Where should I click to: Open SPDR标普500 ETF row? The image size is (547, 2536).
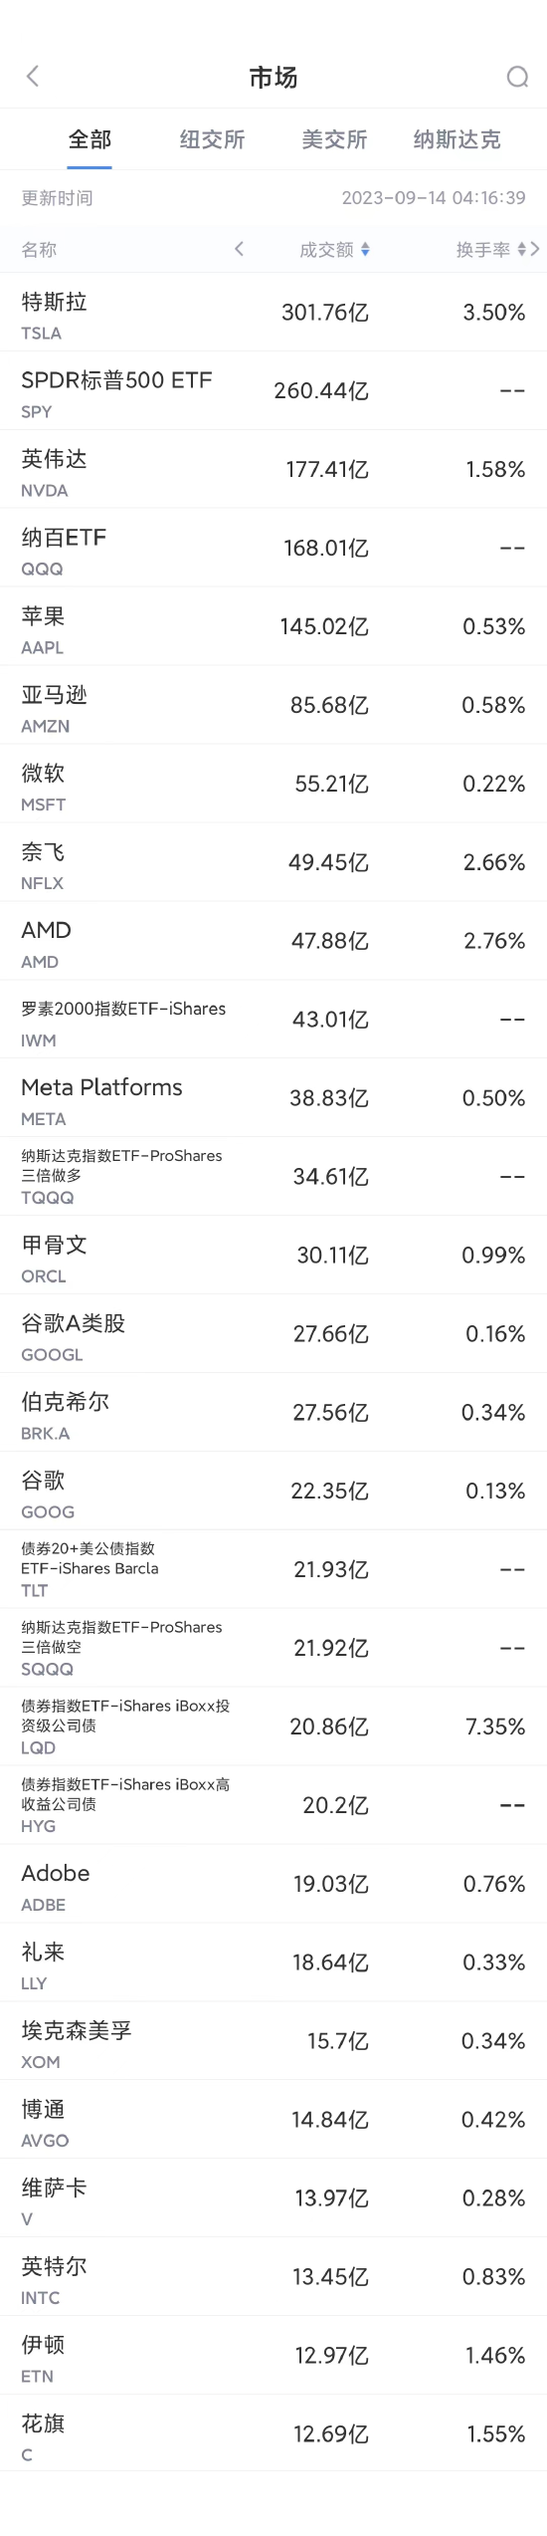pyautogui.click(x=273, y=391)
